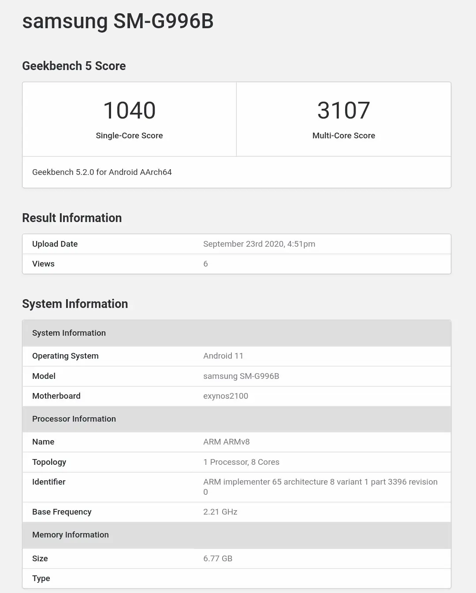The width and height of the screenshot is (476, 593).
Task: Select the Views row label
Action: pos(43,264)
